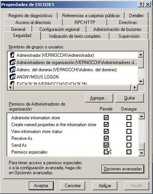Uncheck Permitir for Administer information store
153x194 pixels.
[106, 117]
